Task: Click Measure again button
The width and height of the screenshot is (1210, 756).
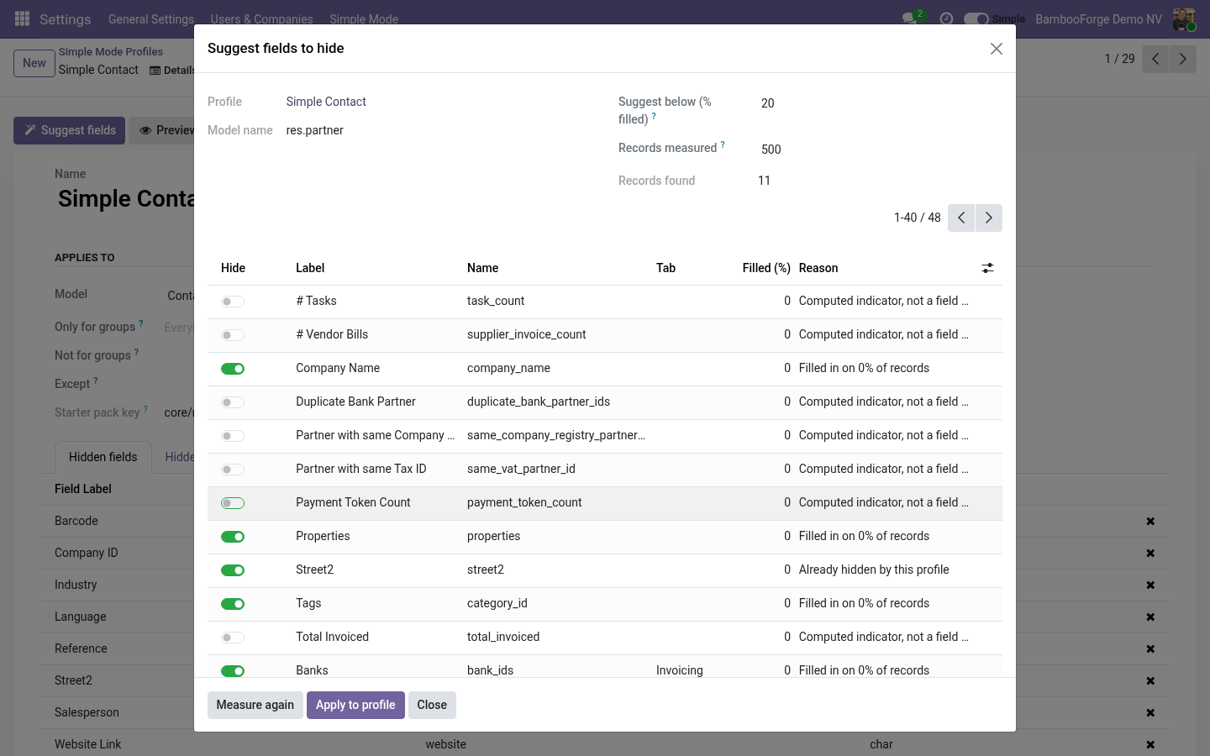Action: coord(255,705)
